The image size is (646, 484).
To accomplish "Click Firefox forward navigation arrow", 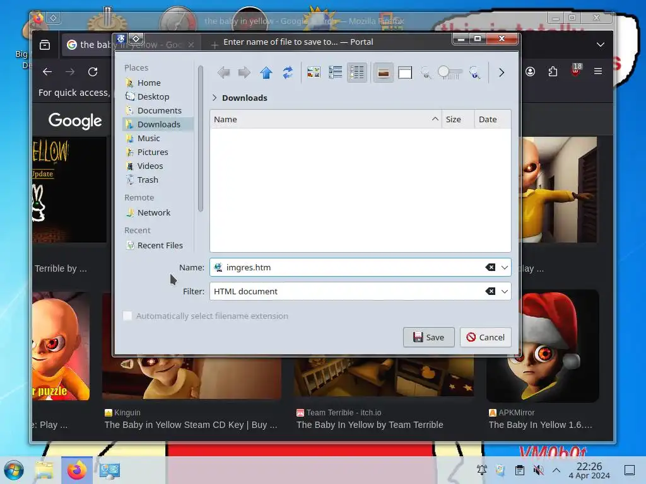I will tap(70, 72).
